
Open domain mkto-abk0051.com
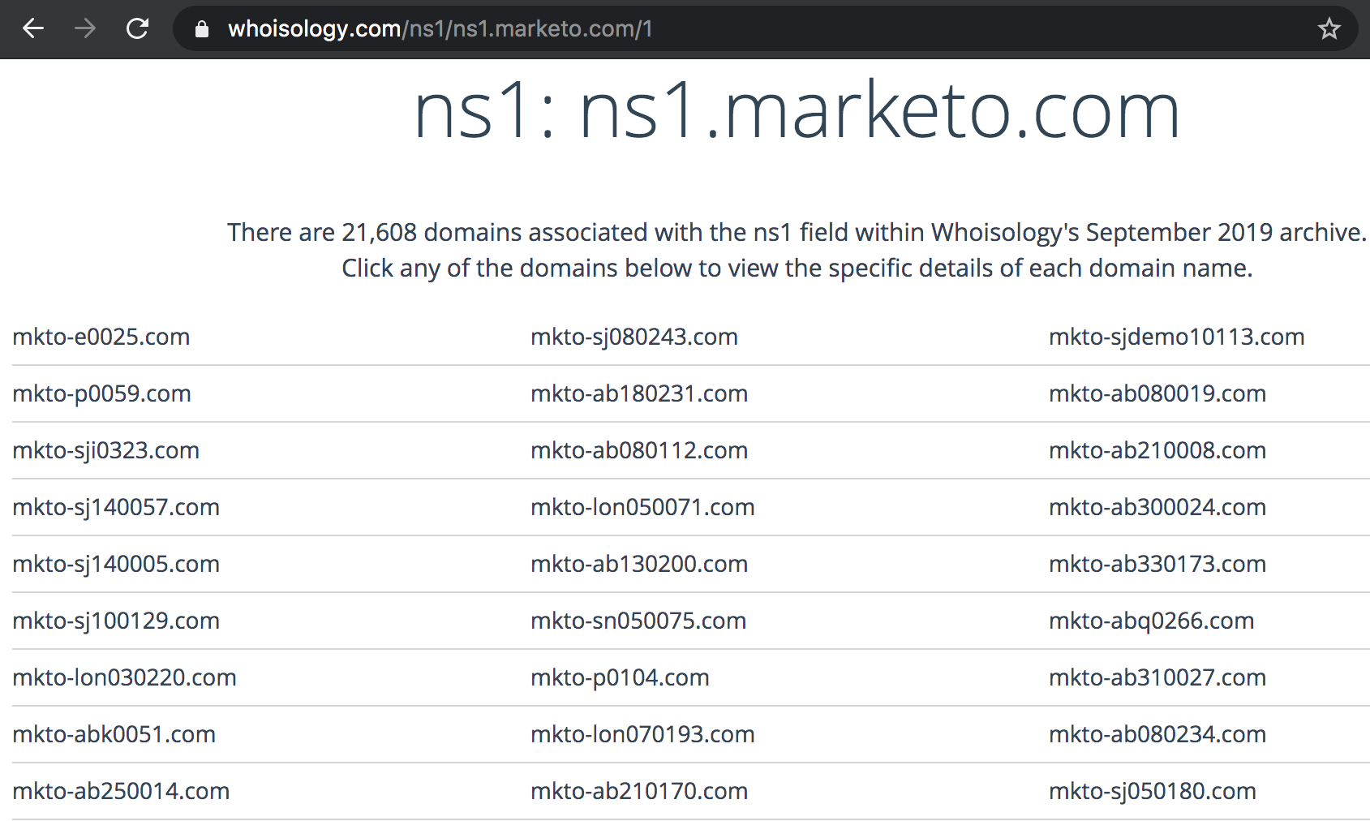pyautogui.click(x=114, y=734)
